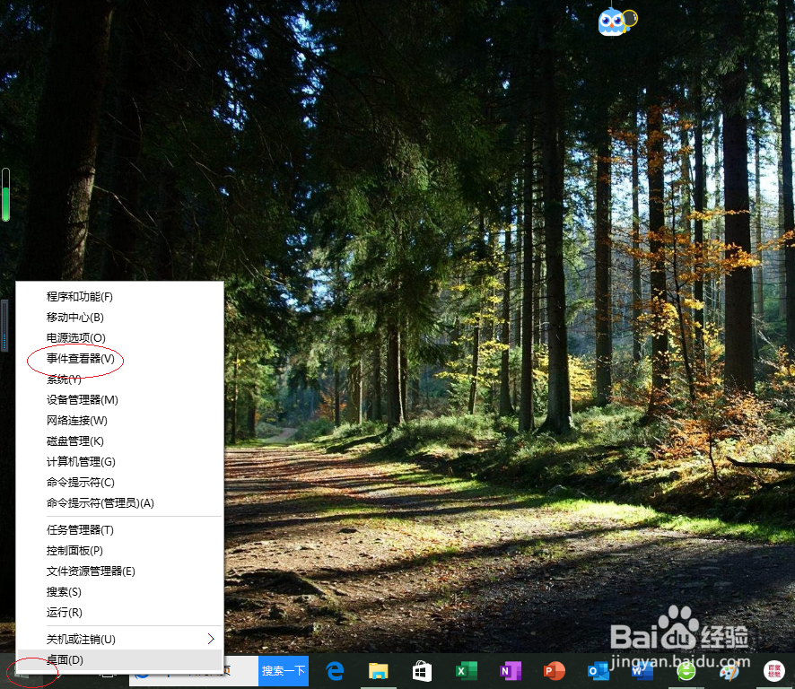Click the owl search assistant on the desktop
795x689 pixels.
coord(612,21)
